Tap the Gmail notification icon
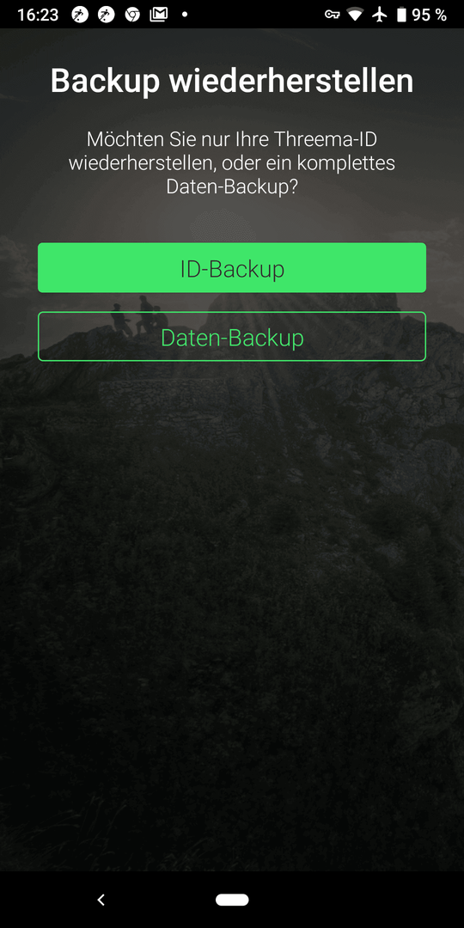This screenshot has height=928, width=464. pos(159,15)
